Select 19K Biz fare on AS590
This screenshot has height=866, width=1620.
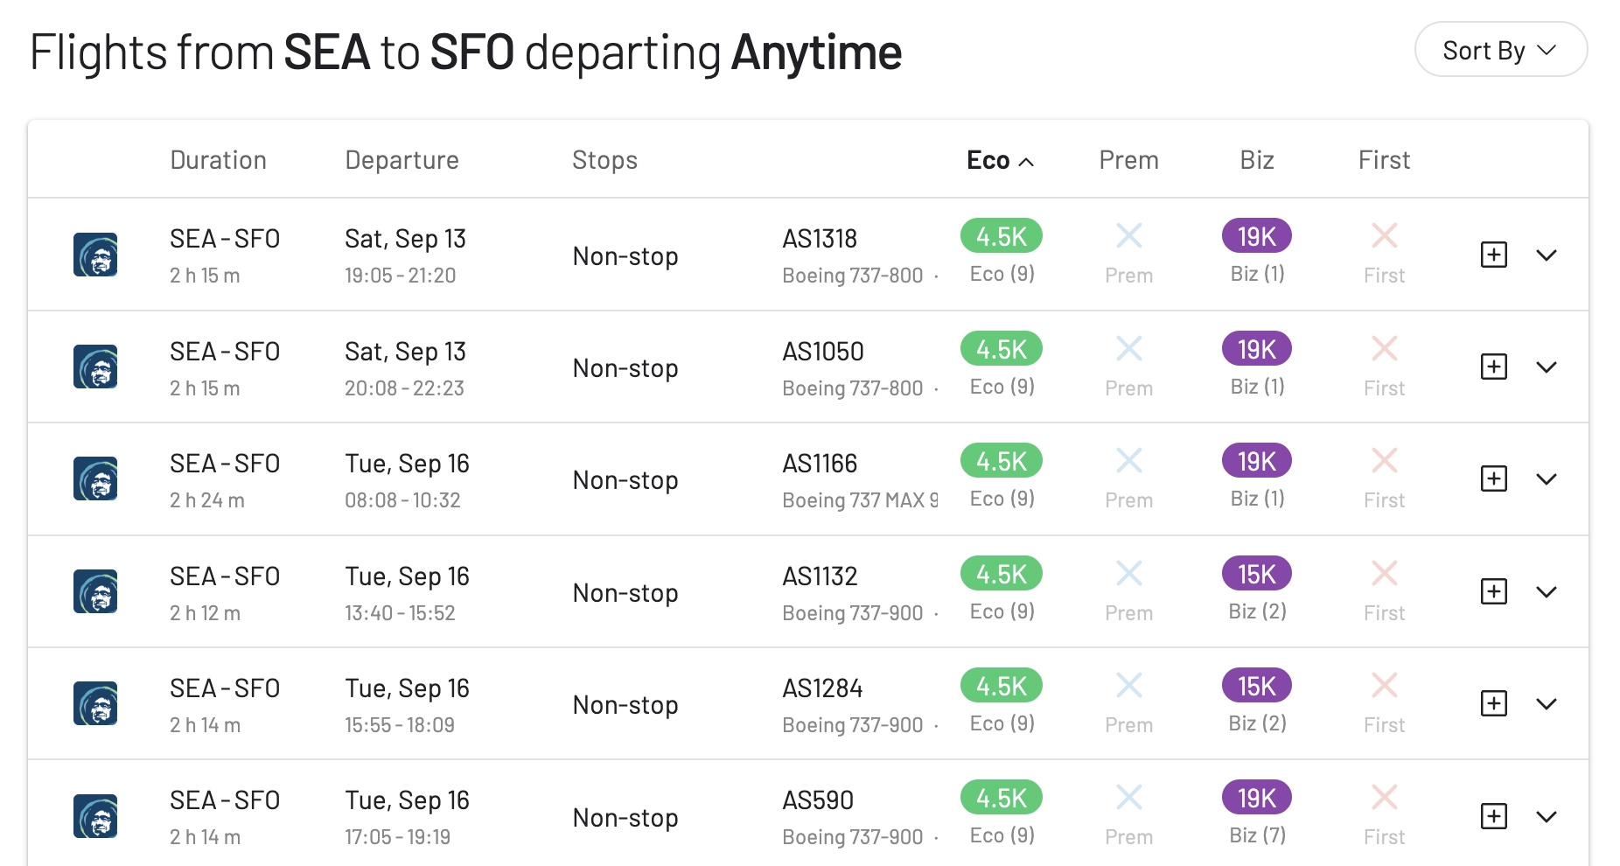pos(1257,798)
